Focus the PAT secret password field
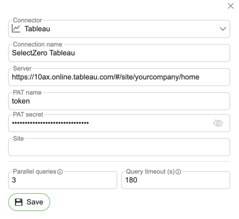Viewport: 239px width, 219px height. point(119,123)
